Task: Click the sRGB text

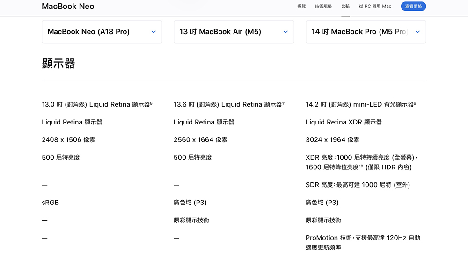Action: click(50, 202)
